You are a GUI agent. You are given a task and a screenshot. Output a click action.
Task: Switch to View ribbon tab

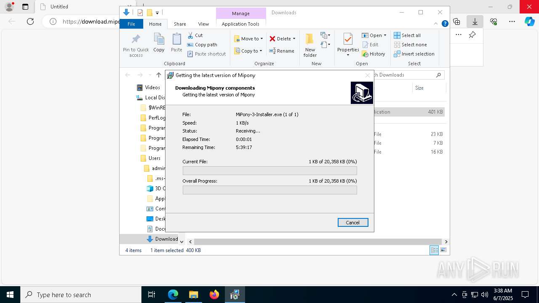(x=203, y=24)
